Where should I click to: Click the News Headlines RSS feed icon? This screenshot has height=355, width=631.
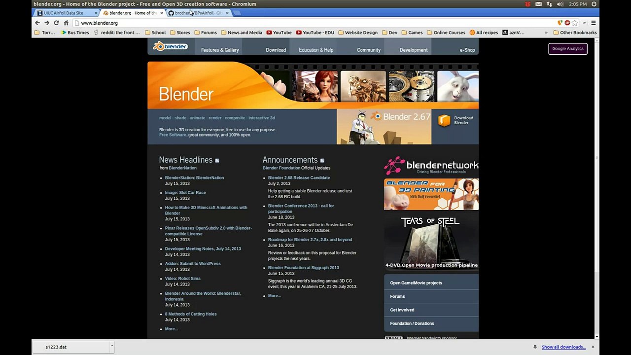pyautogui.click(x=217, y=160)
